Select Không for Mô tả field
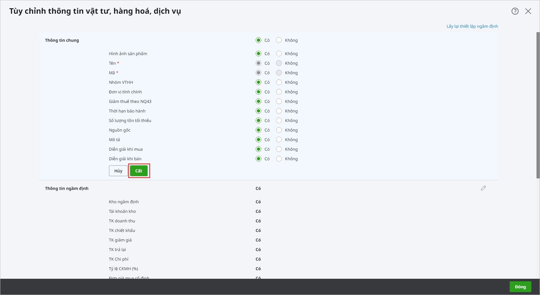This screenshot has height=295, width=540. (279, 140)
